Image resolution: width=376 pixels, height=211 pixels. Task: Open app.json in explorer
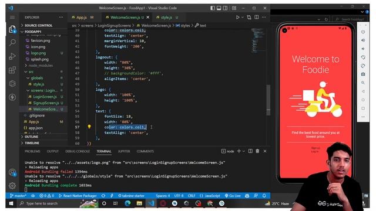[35, 128]
